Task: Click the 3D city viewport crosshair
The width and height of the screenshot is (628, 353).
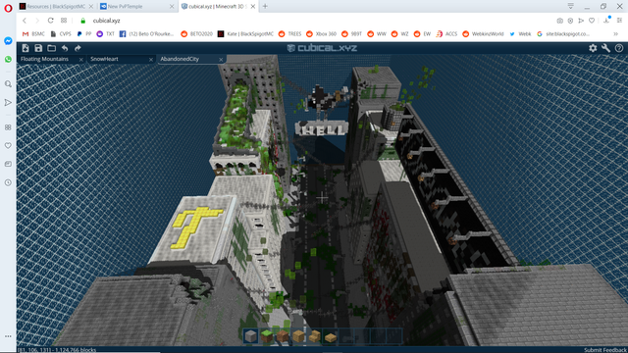Action: (x=322, y=197)
